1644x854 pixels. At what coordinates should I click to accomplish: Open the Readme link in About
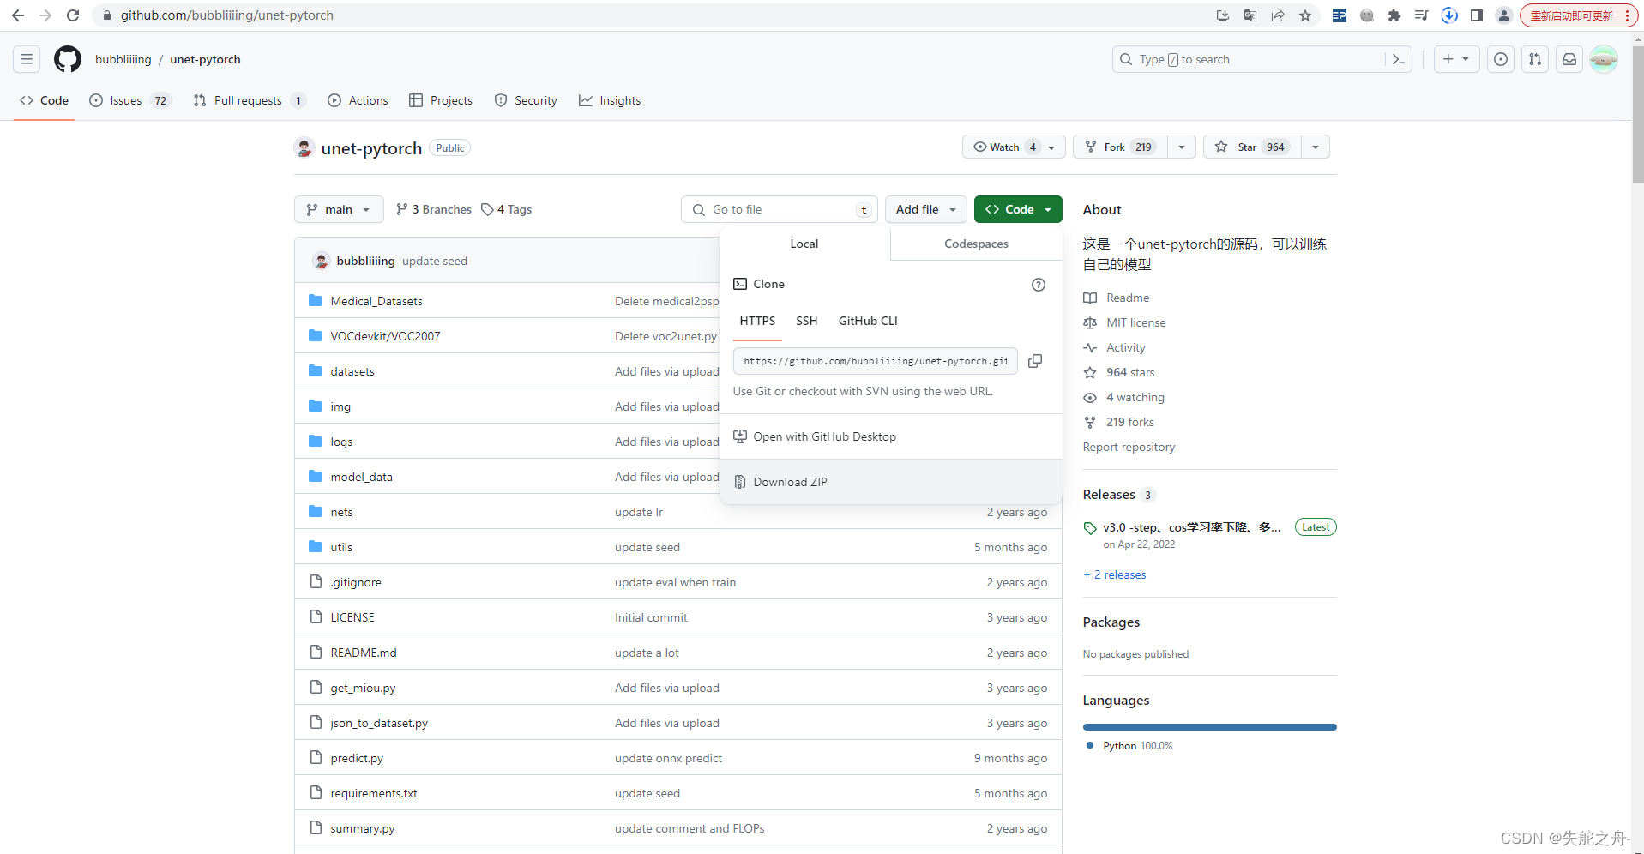(1128, 298)
